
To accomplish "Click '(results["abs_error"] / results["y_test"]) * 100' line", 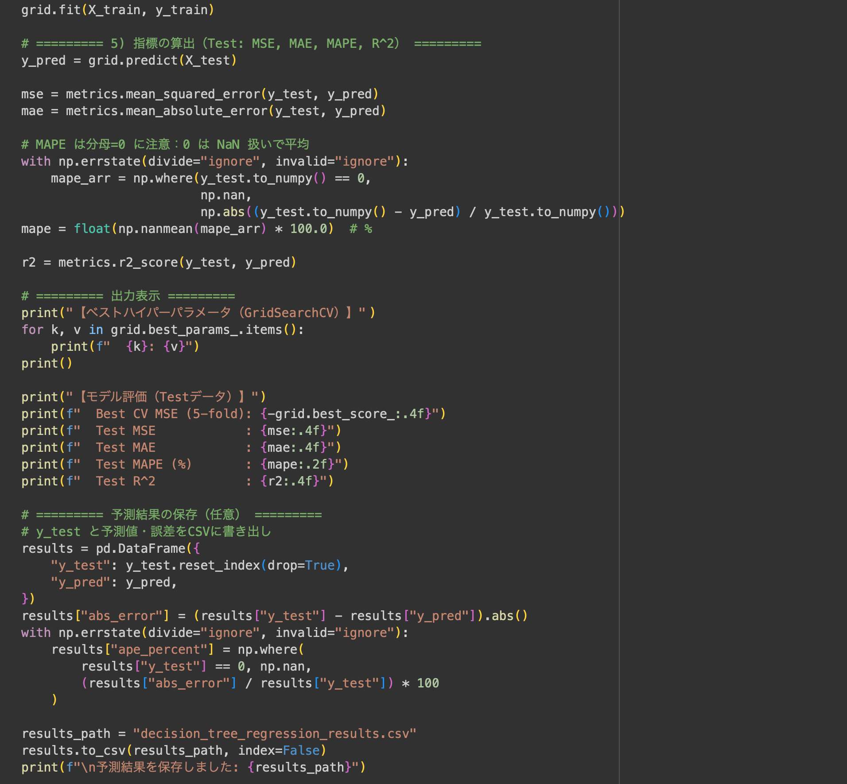I will coord(260,683).
